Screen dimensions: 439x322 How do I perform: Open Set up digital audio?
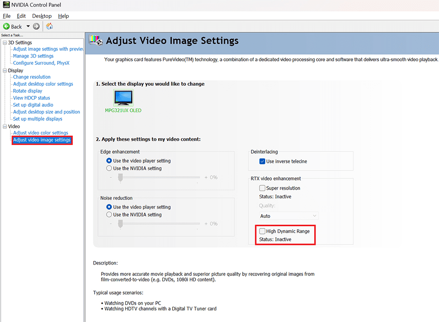pos(33,105)
